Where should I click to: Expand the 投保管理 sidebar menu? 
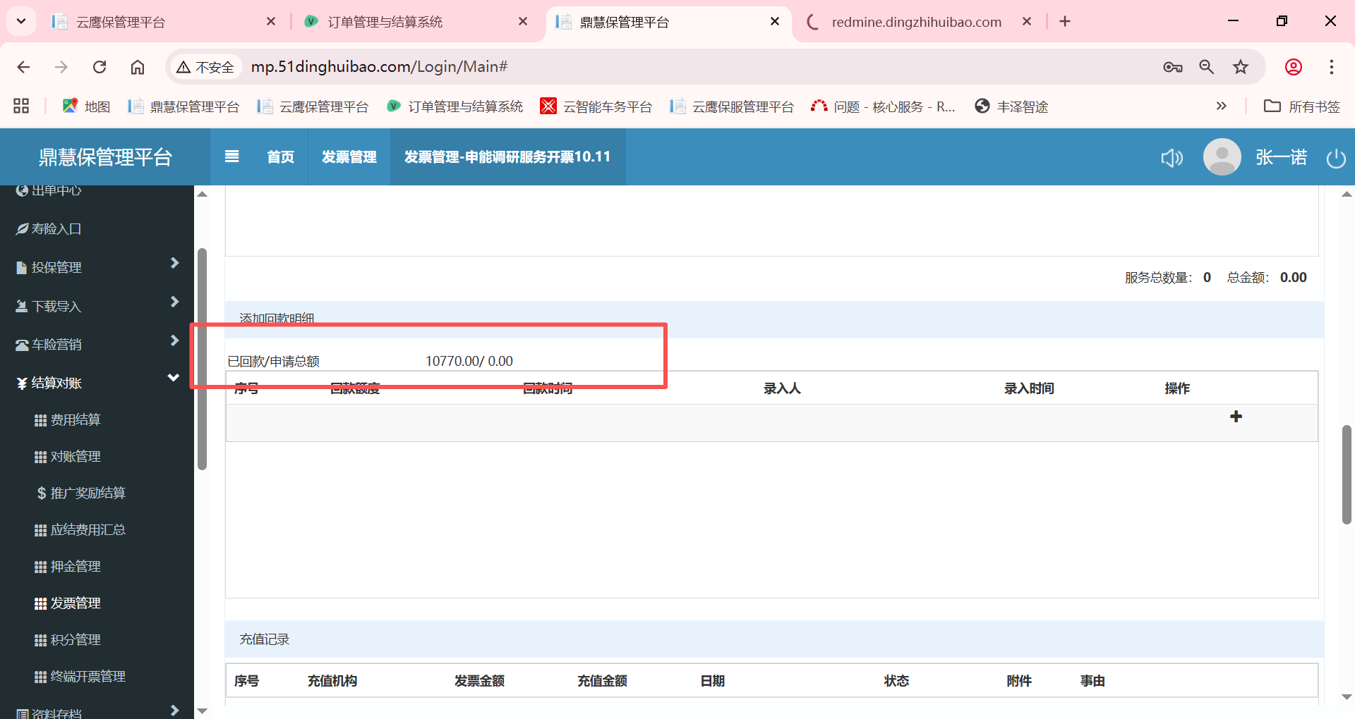point(97,267)
